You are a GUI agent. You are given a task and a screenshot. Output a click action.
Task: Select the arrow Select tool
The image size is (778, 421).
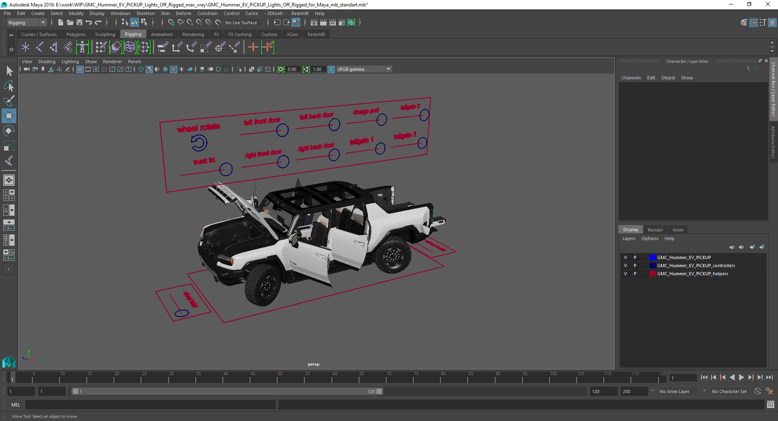(9, 71)
